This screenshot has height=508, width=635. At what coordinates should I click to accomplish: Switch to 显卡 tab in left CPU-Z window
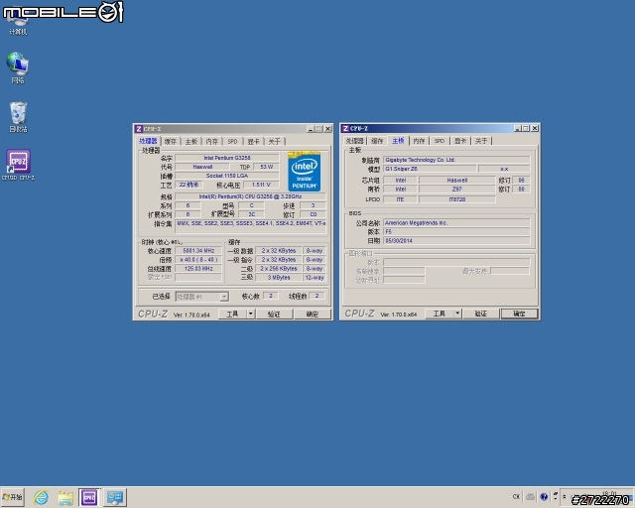click(x=254, y=141)
